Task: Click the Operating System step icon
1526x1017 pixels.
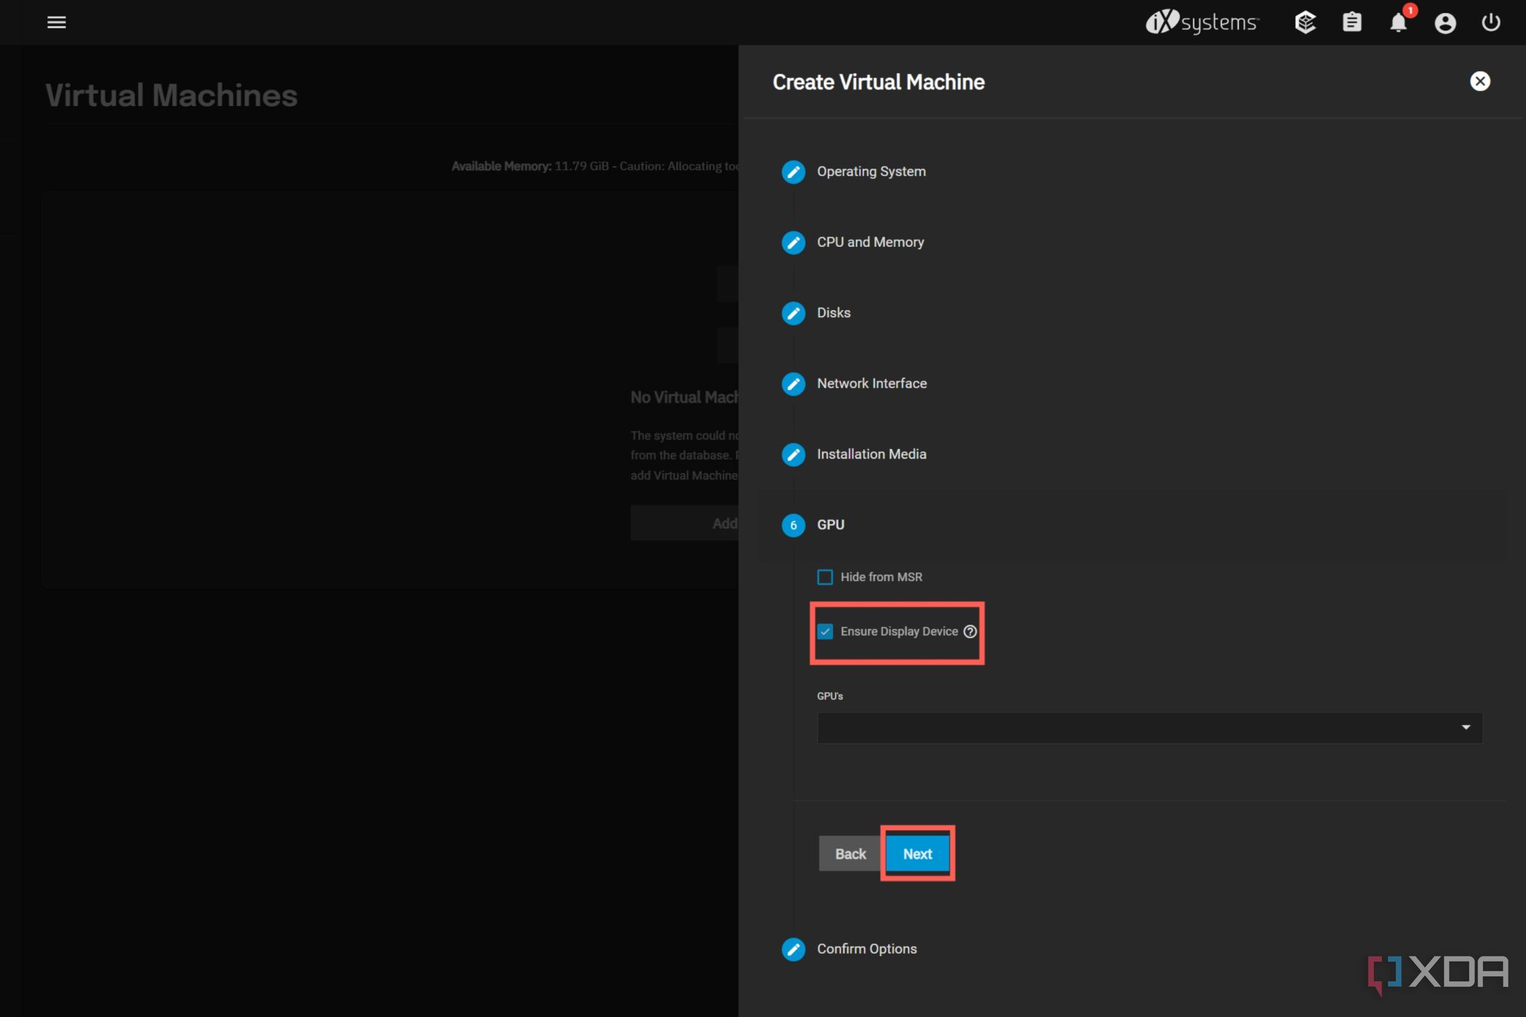Action: 794,171
